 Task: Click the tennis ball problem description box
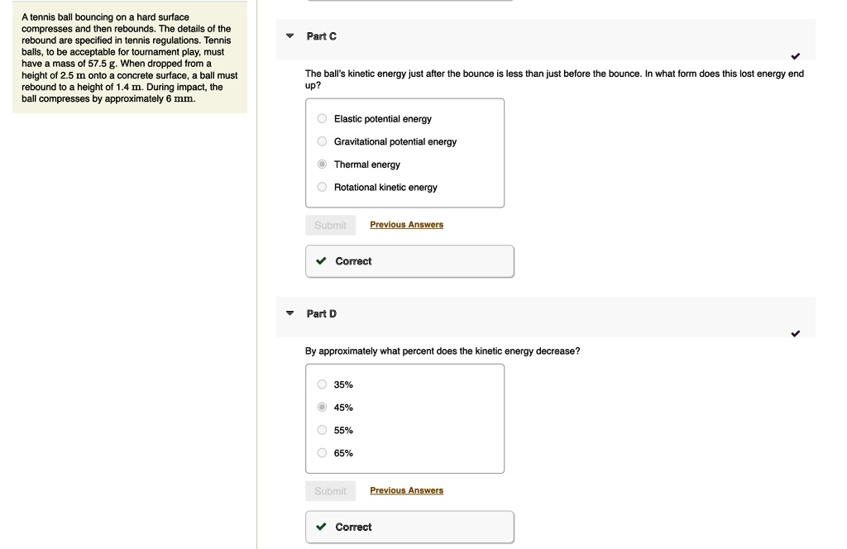[x=129, y=58]
